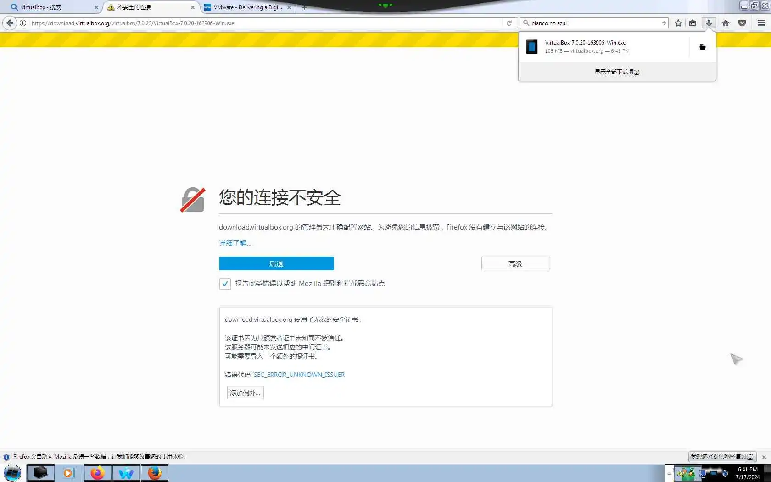Screen dimensions: 771x482
Task: Open a new tab with plus button
Action: pos(304,7)
